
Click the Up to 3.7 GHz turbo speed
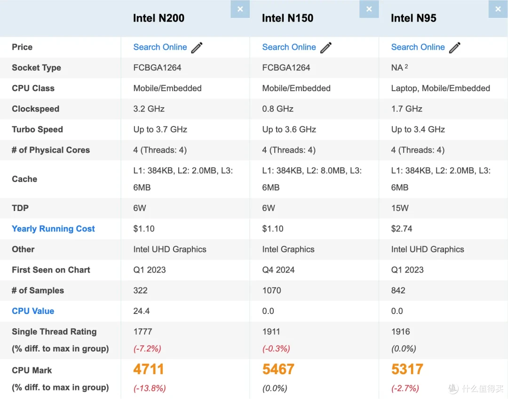point(160,129)
